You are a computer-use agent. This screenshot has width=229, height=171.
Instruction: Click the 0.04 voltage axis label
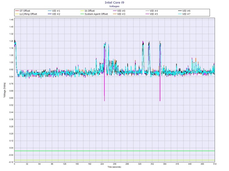pos(11,148)
